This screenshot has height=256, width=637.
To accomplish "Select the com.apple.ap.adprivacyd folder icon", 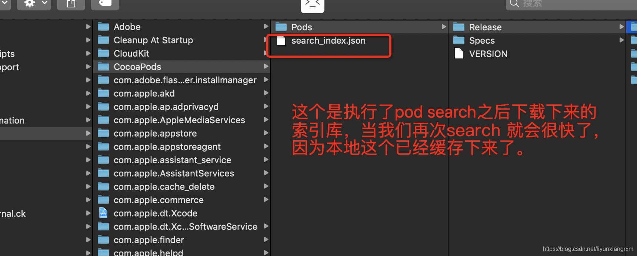I will [x=103, y=107].
